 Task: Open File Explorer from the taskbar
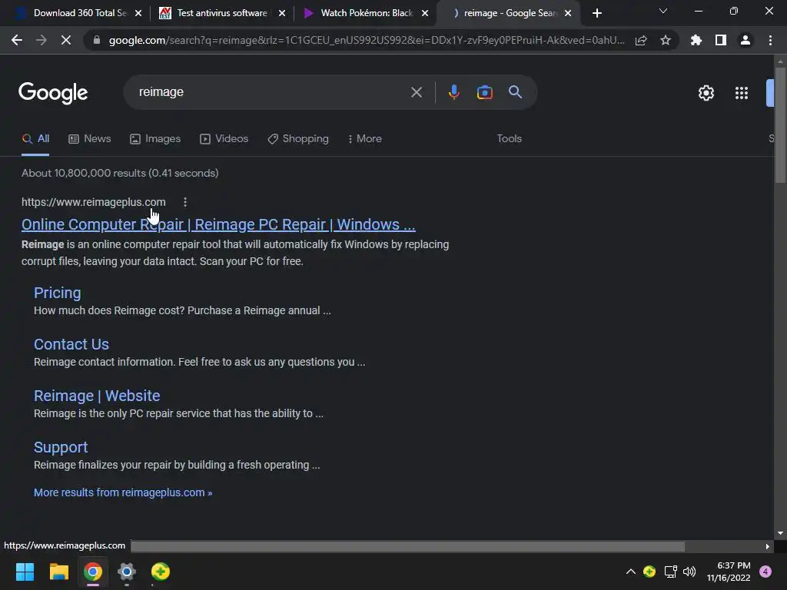pos(58,572)
